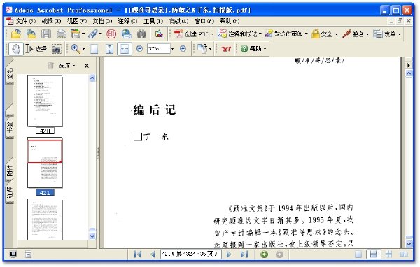Click the Print icon
Screen dimensions: 420x267
62,34
